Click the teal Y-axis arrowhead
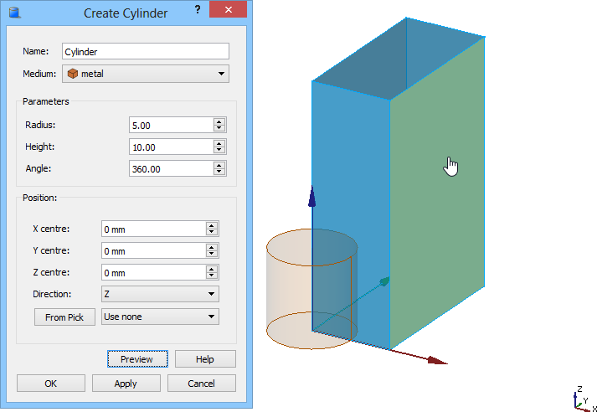The image size is (597, 412). [385, 281]
